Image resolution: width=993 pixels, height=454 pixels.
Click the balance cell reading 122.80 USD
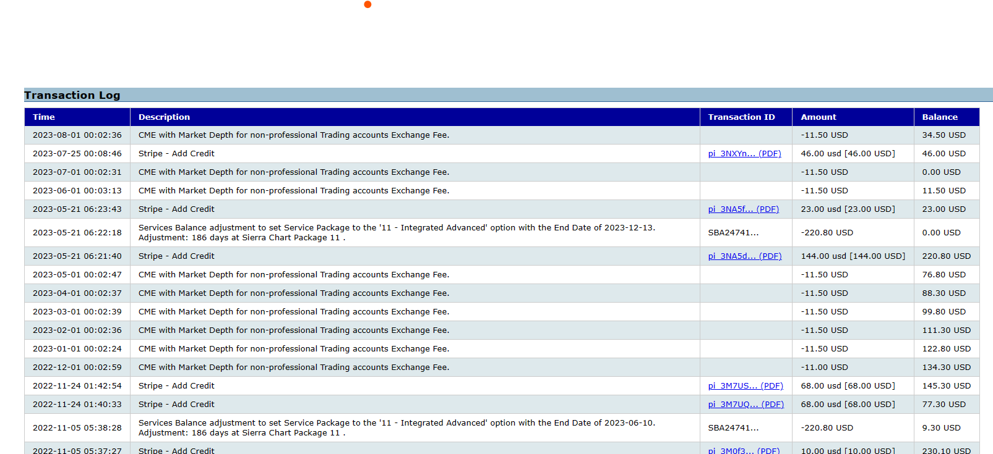tap(946, 349)
